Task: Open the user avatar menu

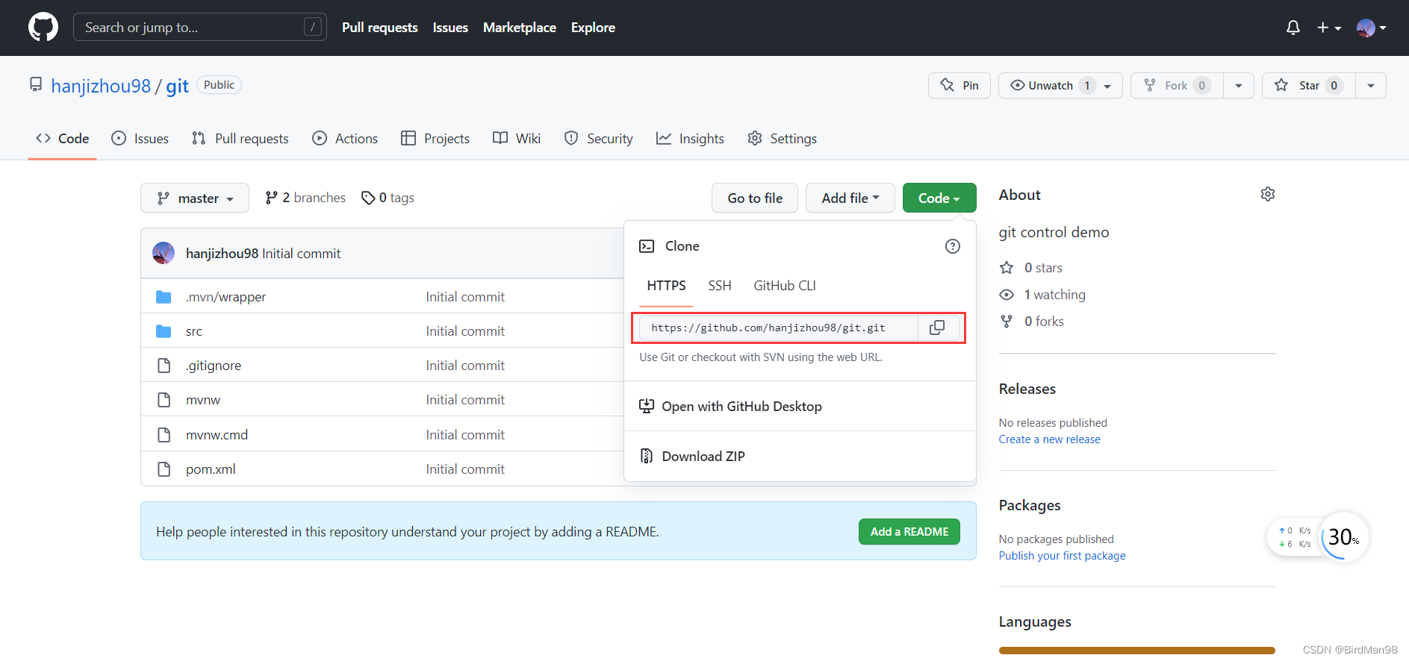Action: tap(1371, 28)
